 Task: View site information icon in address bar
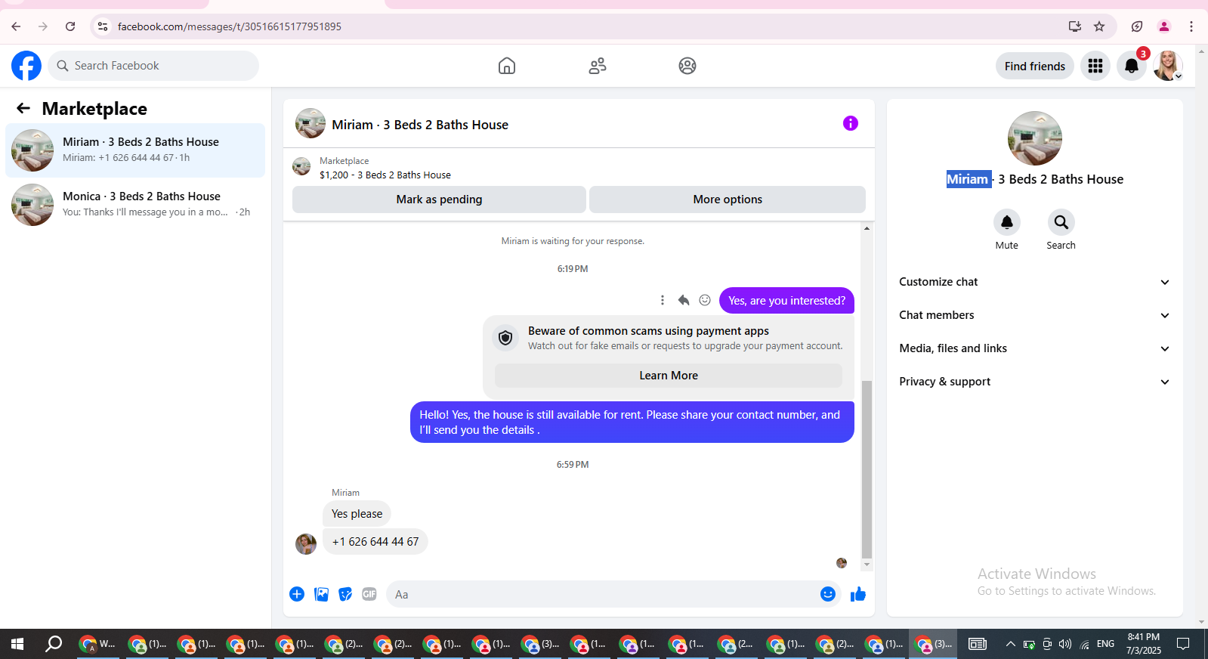[x=103, y=26]
